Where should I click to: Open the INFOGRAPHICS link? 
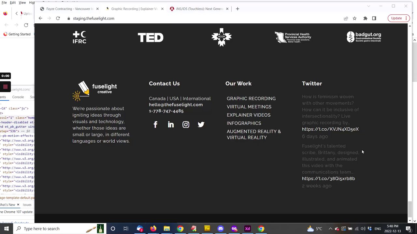pos(244,123)
